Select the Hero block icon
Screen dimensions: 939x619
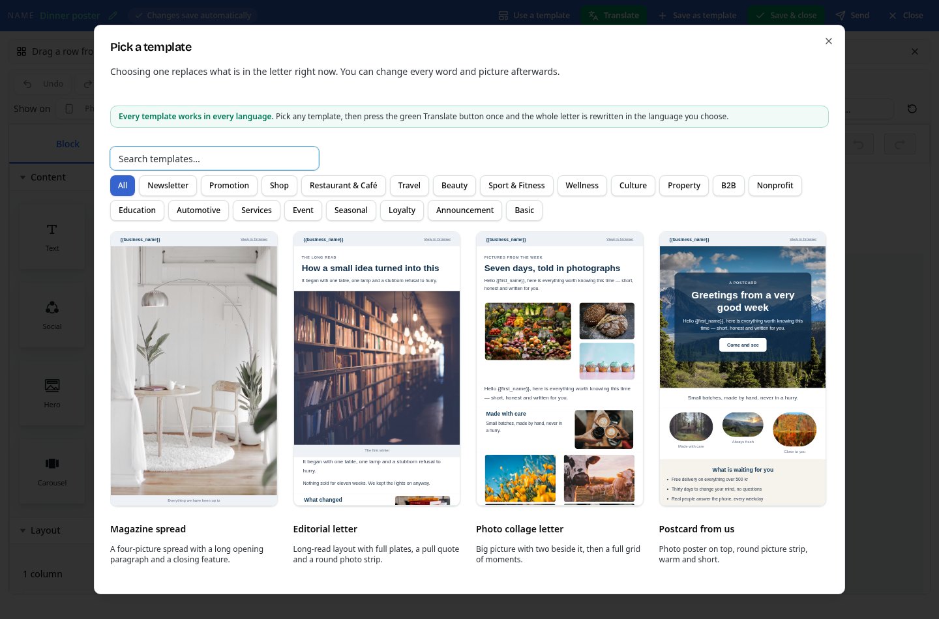[52, 394]
